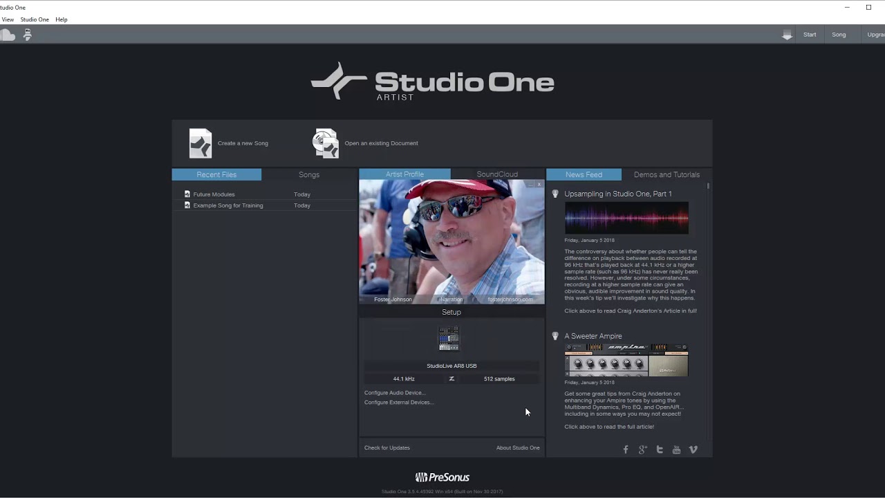Open the Vimeo social icon

[x=693, y=450]
